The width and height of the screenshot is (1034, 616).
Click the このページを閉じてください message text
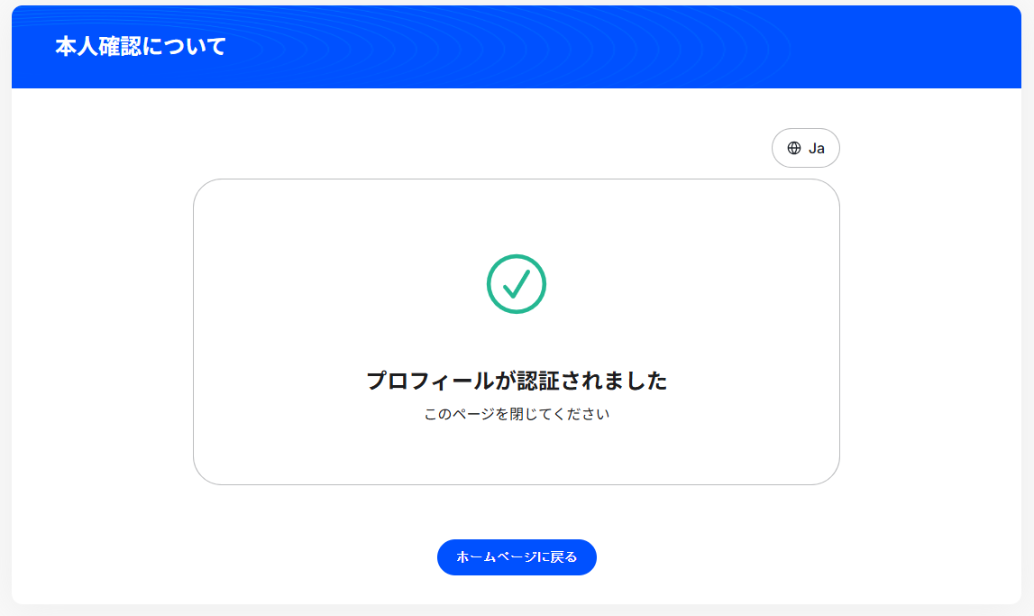(x=517, y=415)
